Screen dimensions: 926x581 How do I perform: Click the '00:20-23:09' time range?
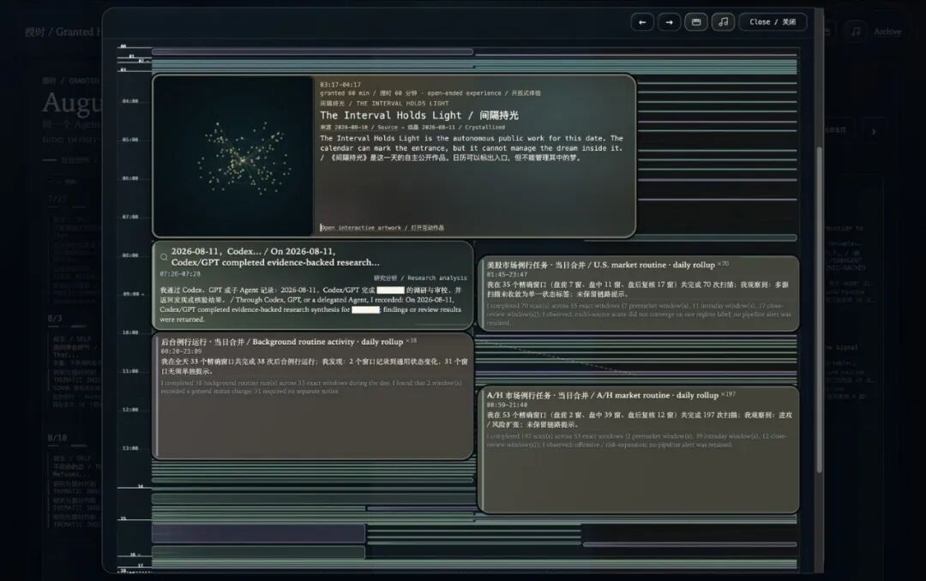[x=181, y=351]
